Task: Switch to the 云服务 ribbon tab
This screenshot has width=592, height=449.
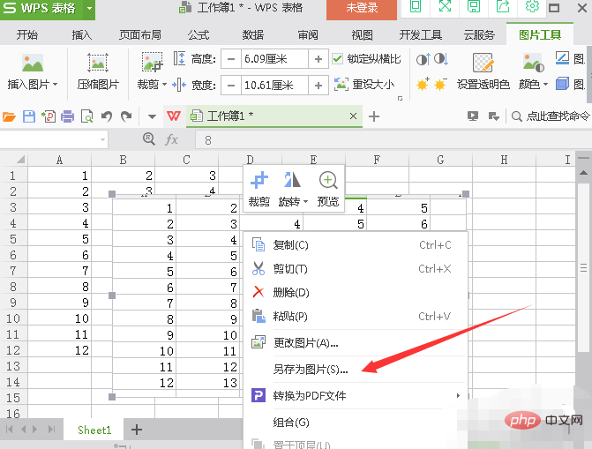Action: point(479,35)
